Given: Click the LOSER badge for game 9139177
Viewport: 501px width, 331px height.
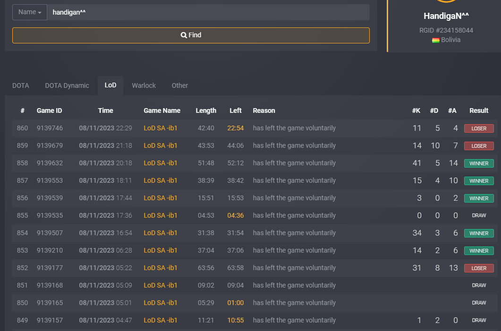Looking at the screenshot, I should click(x=479, y=268).
